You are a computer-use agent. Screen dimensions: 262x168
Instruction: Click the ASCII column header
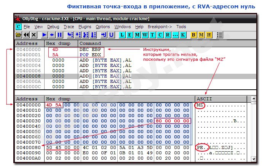tap(221, 99)
